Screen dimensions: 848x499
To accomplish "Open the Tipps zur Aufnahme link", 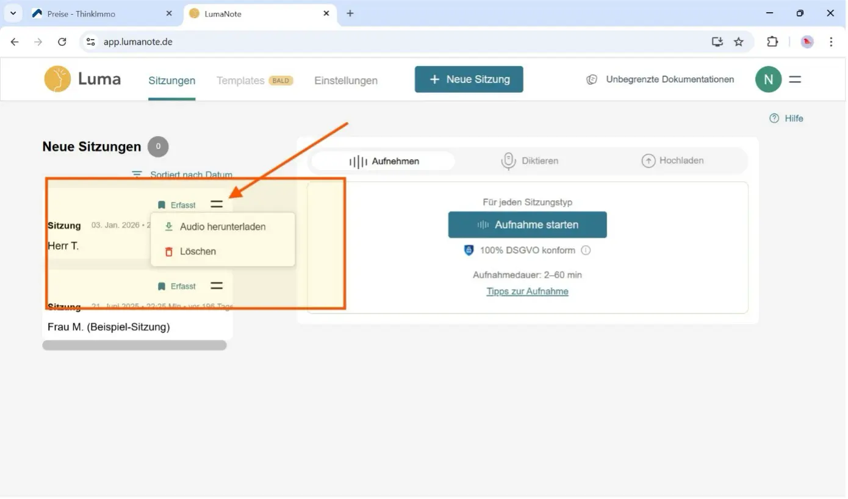I will (527, 291).
